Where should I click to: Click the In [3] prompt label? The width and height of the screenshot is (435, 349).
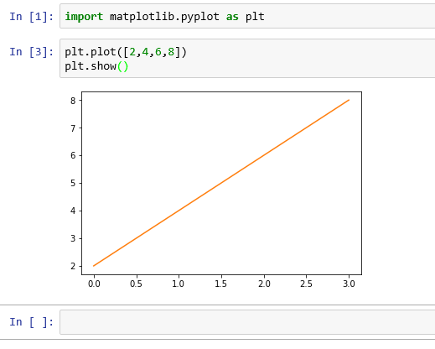31,52
